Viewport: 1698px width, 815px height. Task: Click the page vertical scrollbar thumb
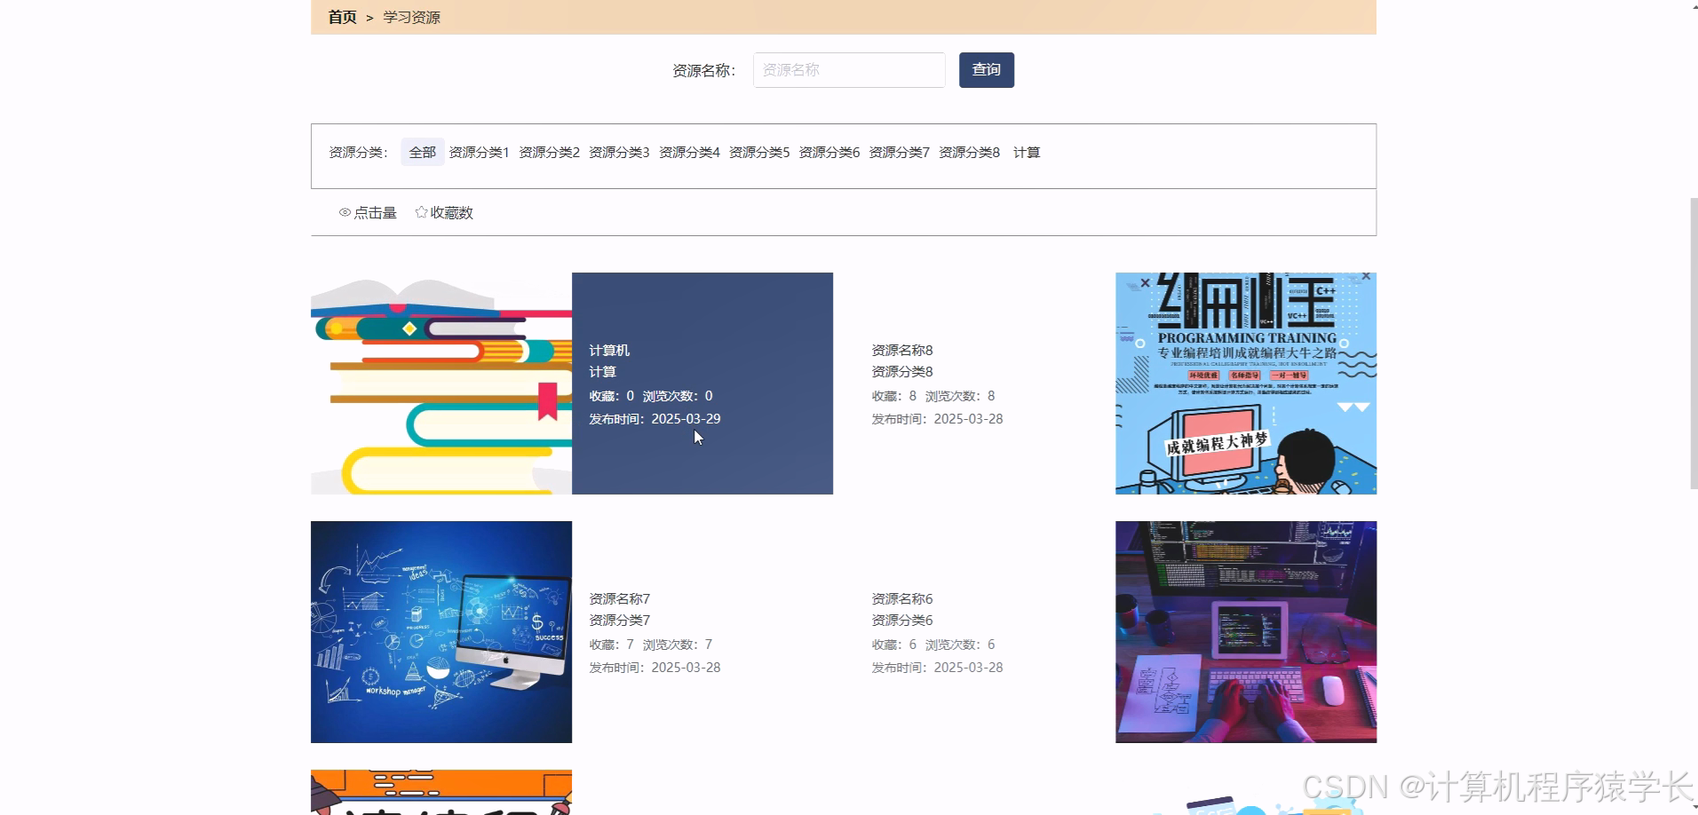coord(1694,343)
